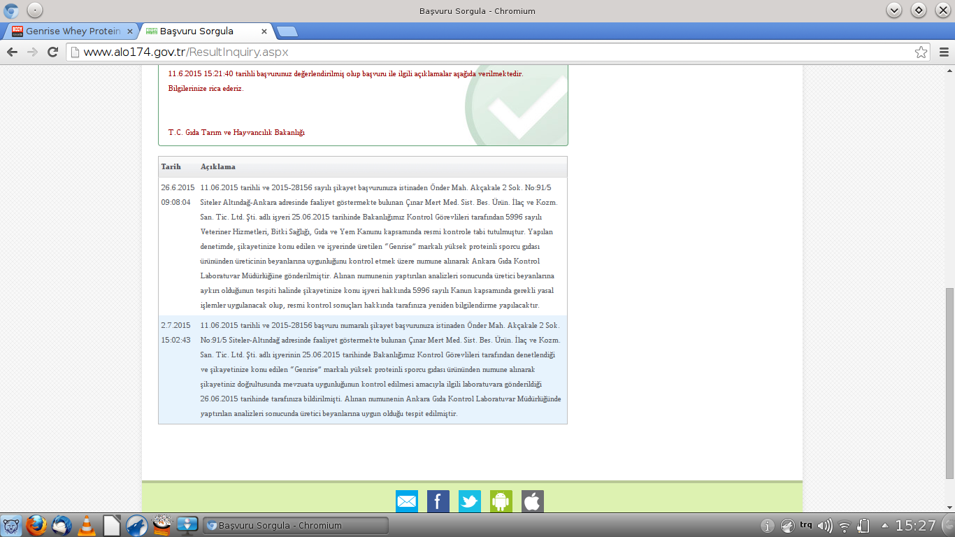Open a new browser tab
The height and width of the screenshot is (537, 955).
[287, 31]
